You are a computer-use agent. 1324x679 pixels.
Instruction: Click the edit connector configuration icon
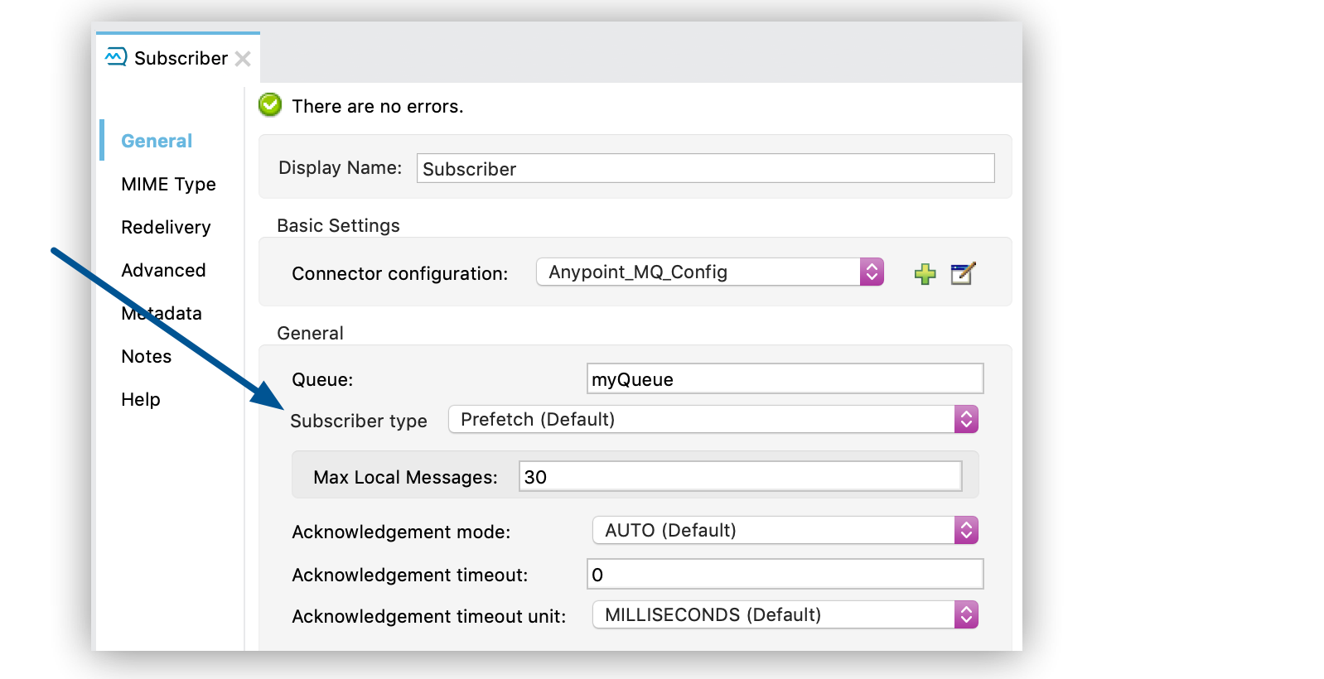point(963,273)
